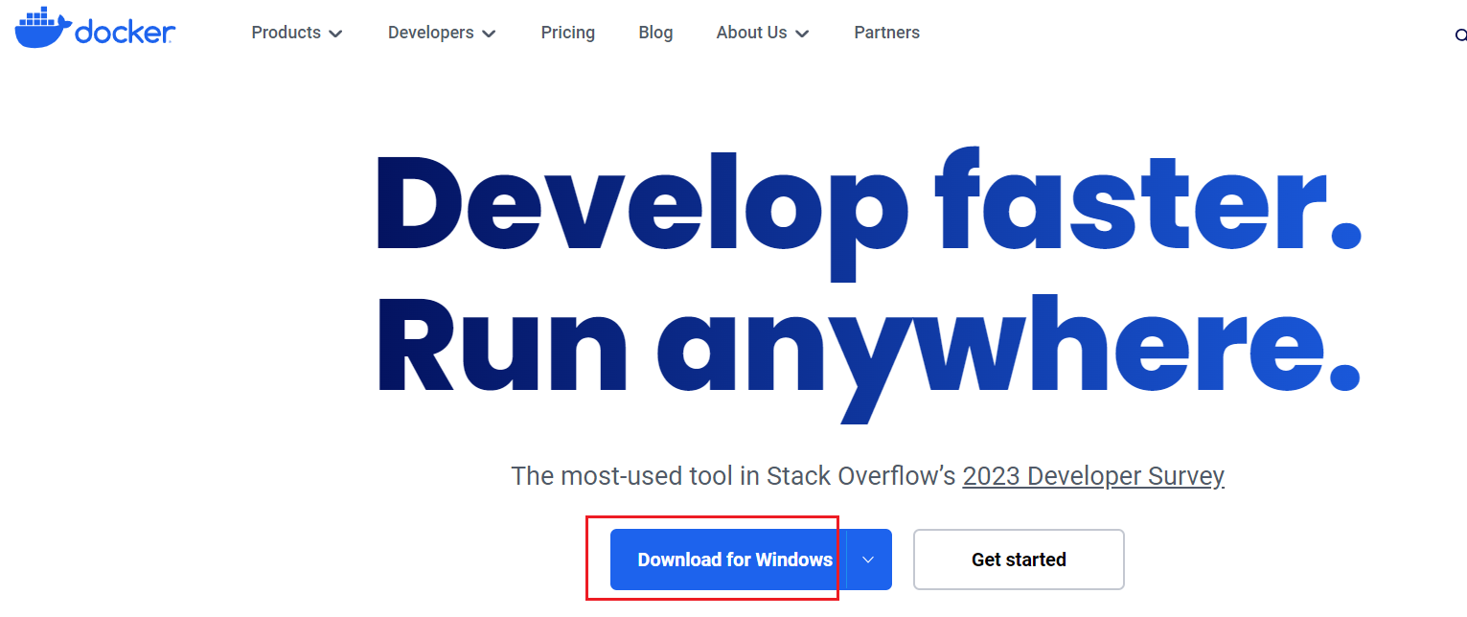Open the Pricing page
1467x617 pixels.
567,33
